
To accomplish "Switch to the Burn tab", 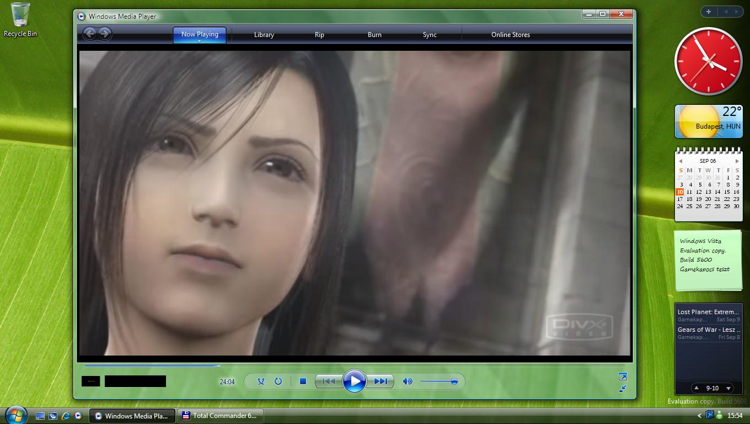I will click(x=374, y=34).
